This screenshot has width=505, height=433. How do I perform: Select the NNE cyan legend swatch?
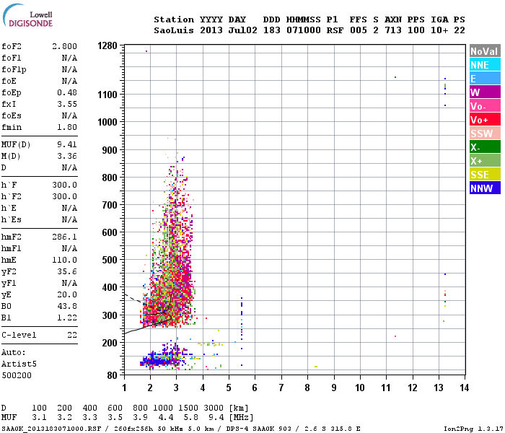point(485,65)
